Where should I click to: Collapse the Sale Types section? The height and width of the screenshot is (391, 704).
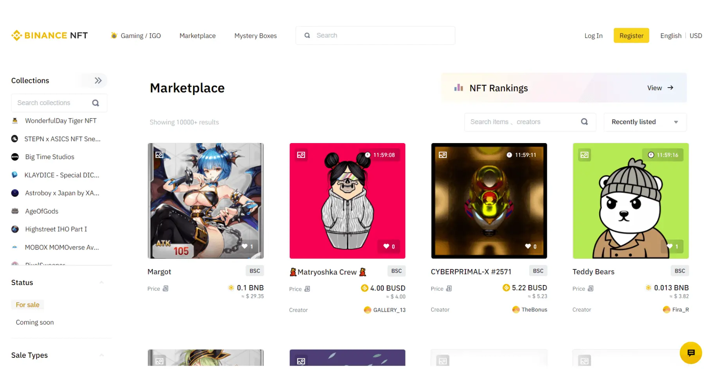click(101, 355)
